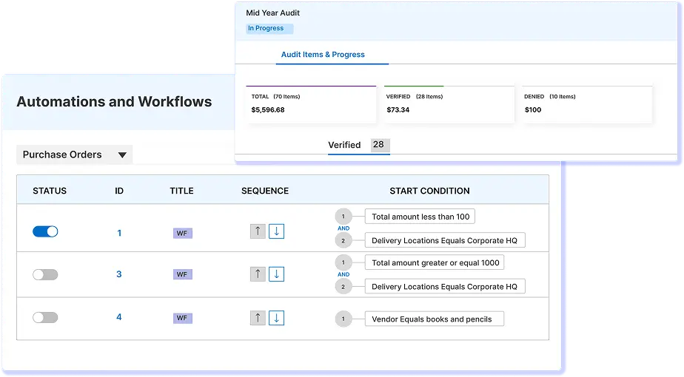Click down arrow for workflow 3

(x=276, y=274)
